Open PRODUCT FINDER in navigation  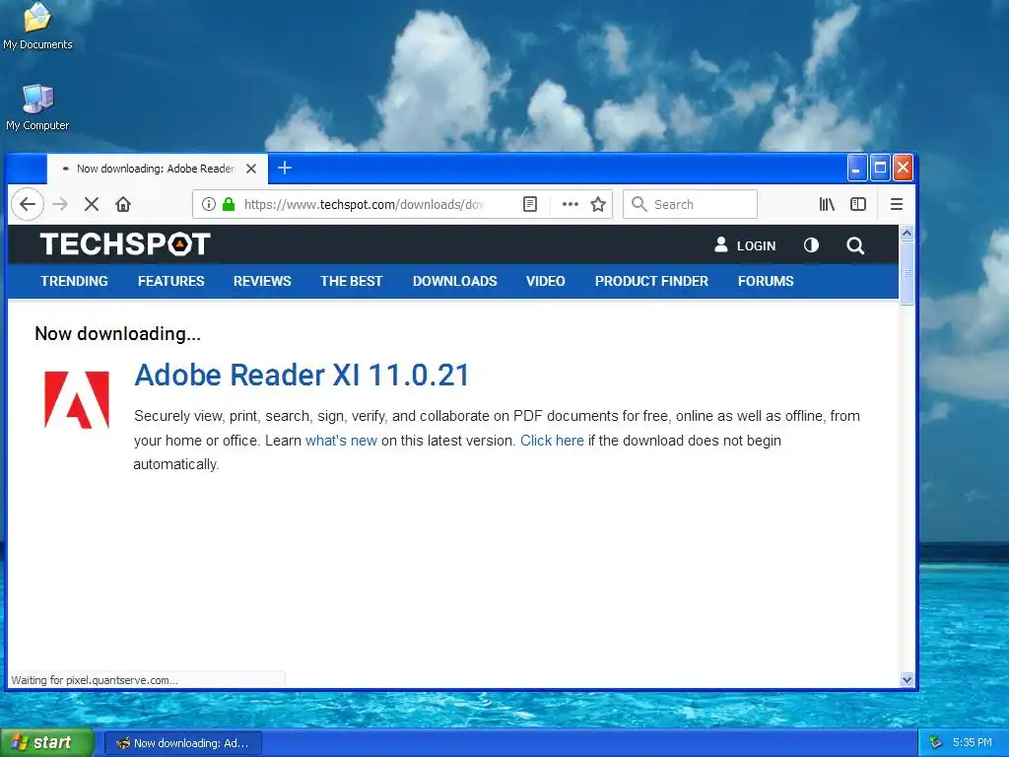(651, 281)
